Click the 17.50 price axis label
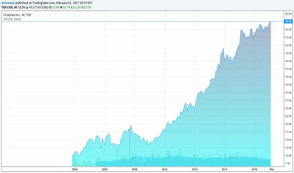The width and height of the screenshot is (294, 173). [288, 132]
